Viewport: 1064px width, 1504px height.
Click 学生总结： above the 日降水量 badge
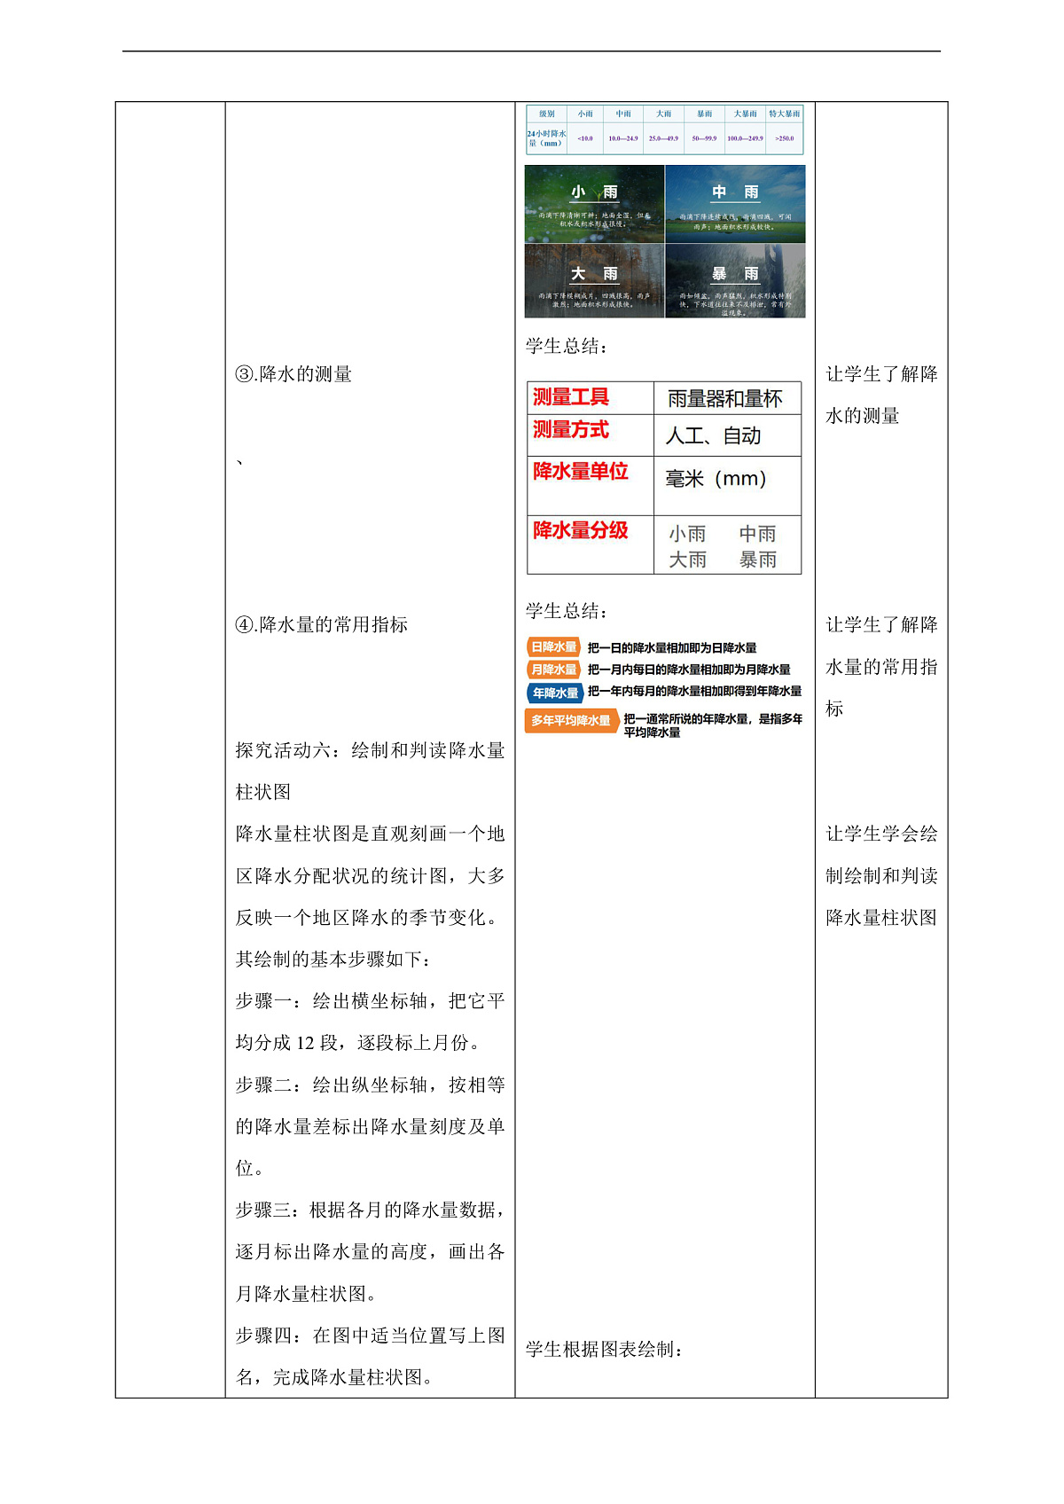567,611
